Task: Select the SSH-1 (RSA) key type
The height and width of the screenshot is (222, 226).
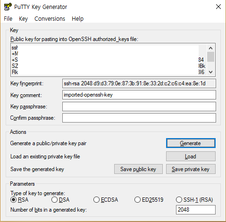Action: click(x=194, y=200)
